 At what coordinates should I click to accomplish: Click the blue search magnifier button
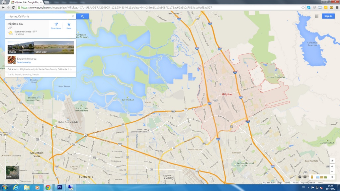coord(82,16)
